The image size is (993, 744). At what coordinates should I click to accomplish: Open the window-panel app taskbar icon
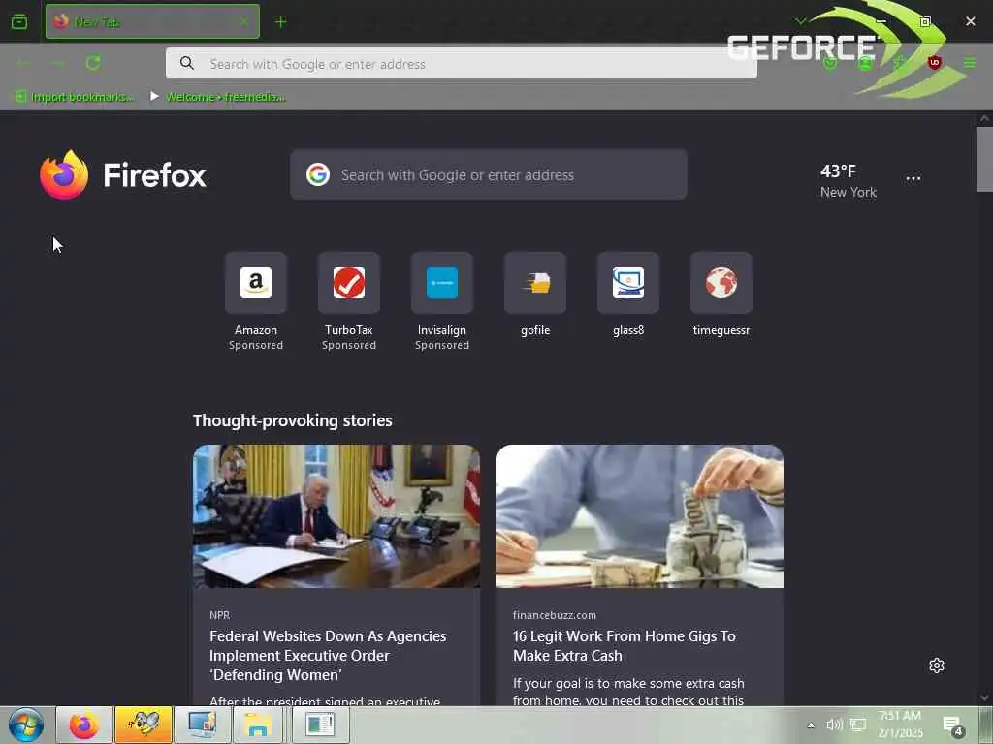click(320, 725)
